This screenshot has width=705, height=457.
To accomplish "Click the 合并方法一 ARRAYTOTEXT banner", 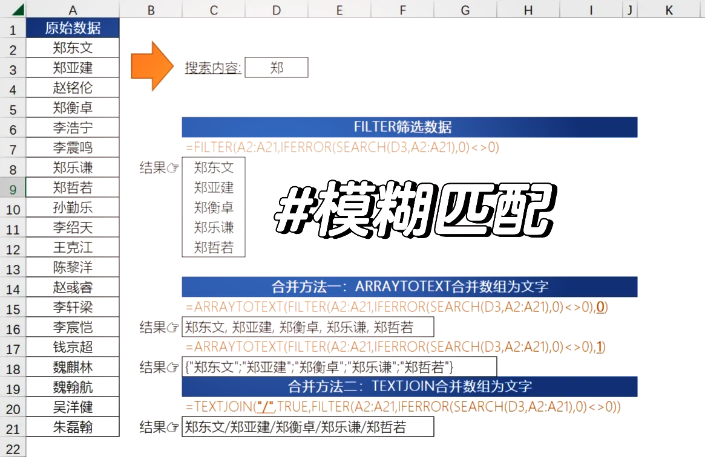I will coord(410,287).
